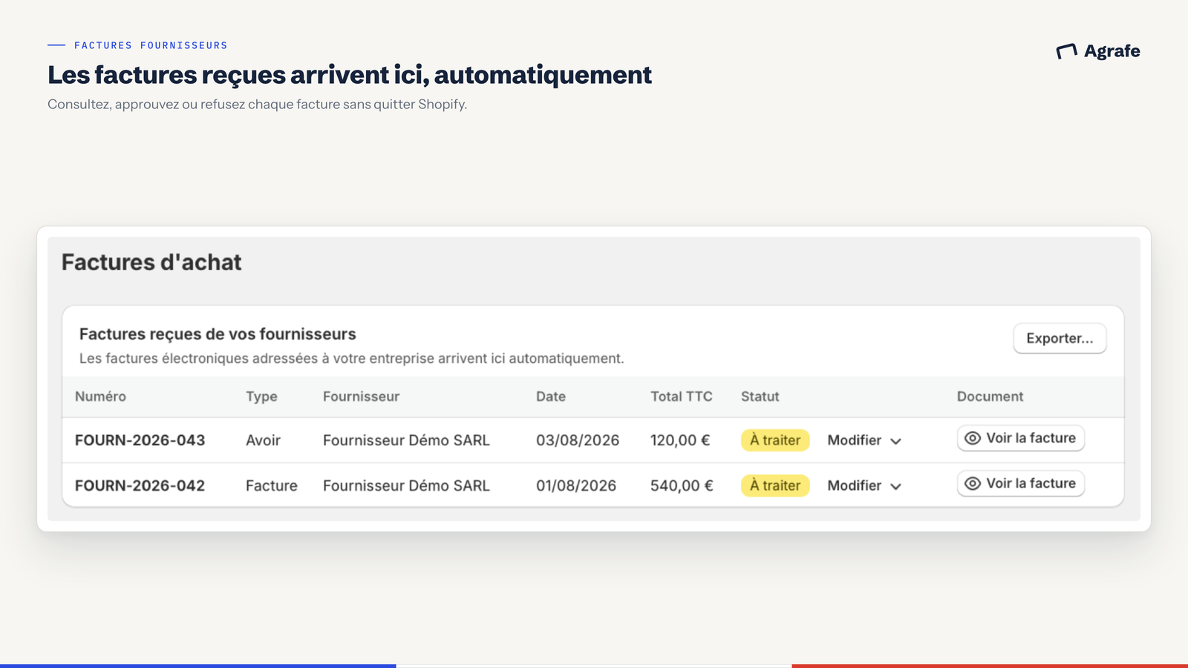Click the description about factures électroniques
The height and width of the screenshot is (668, 1188).
point(352,358)
